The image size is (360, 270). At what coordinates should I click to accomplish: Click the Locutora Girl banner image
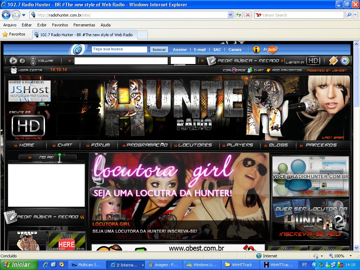[x=179, y=196]
